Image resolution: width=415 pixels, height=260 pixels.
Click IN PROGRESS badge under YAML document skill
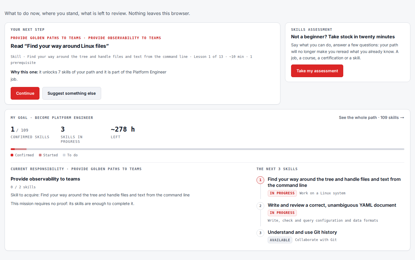pos(282,213)
